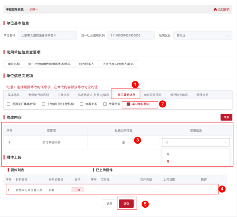The width and height of the screenshot is (237, 217).
Task: Switch to the 基本信息 tab
Action: click(x=14, y=95)
